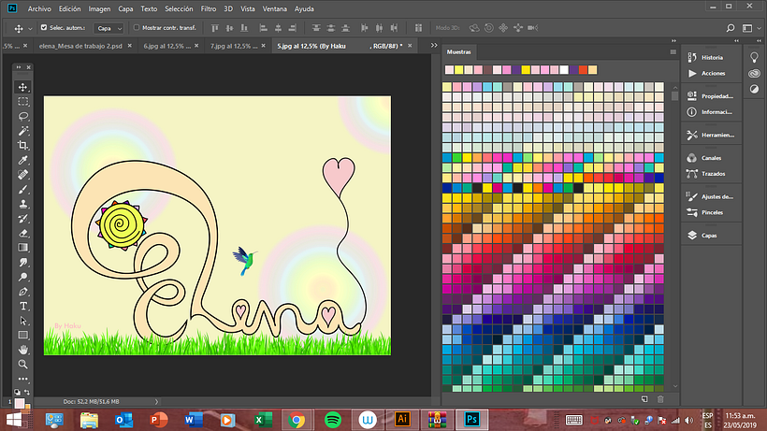Select the Healing Brush tool
The height and width of the screenshot is (431, 767).
[x=23, y=175]
